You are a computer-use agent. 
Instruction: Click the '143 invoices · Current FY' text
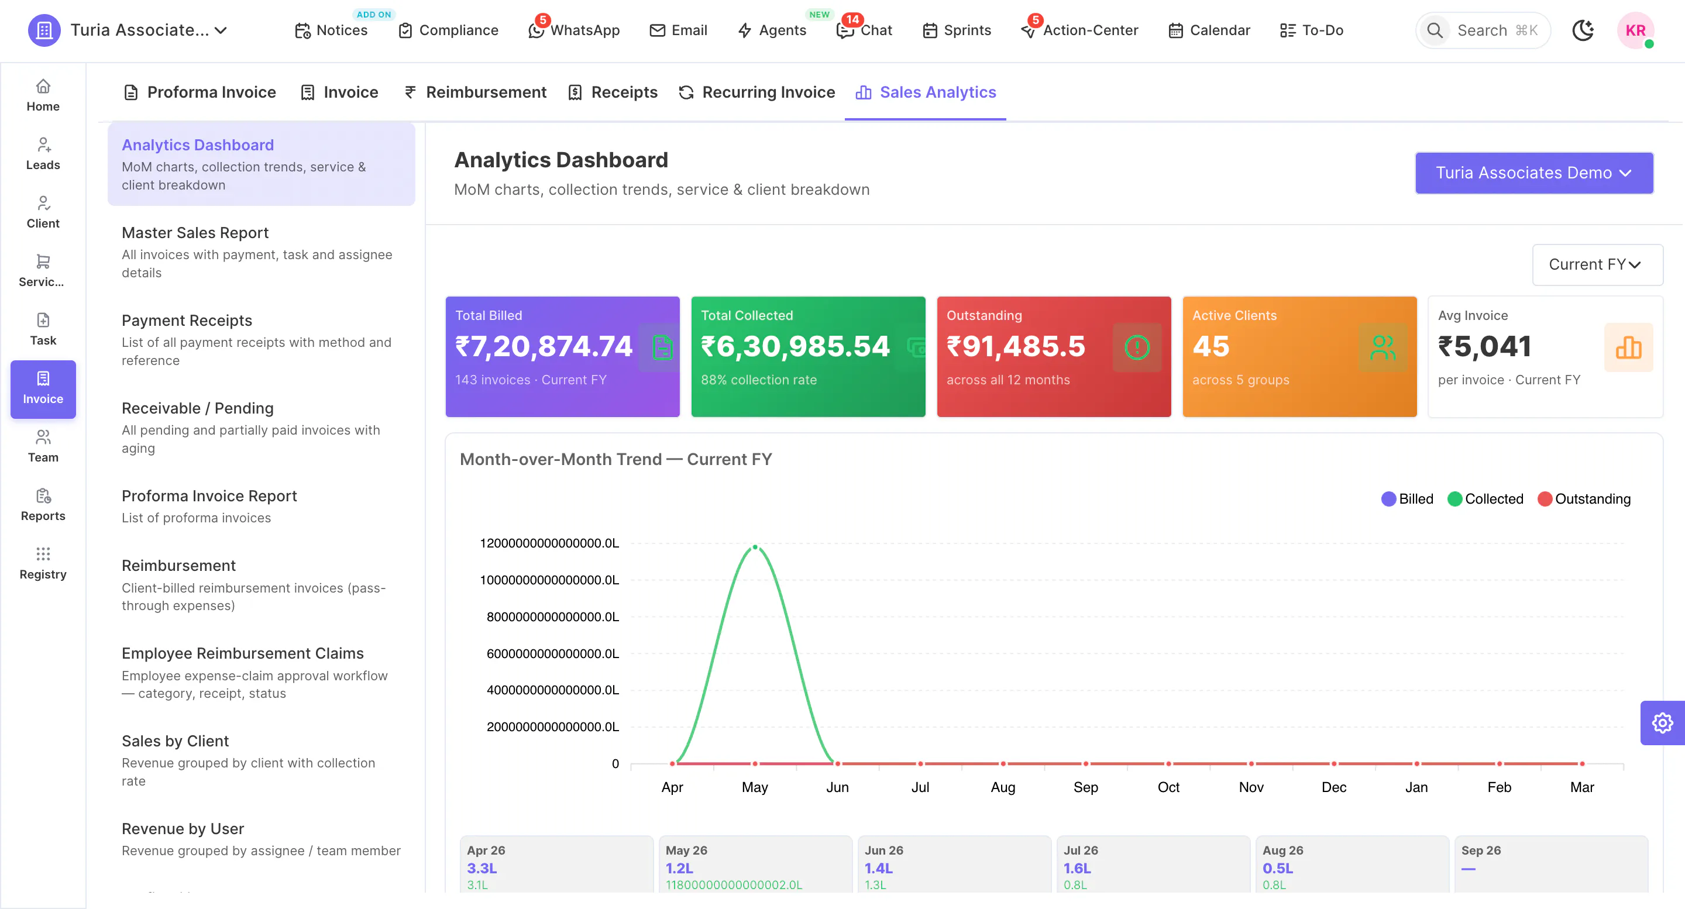pyautogui.click(x=531, y=380)
